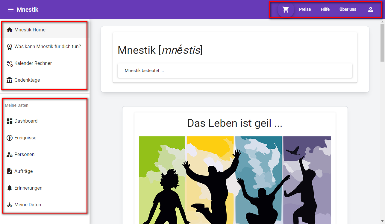Open the user account icon

(x=370, y=10)
